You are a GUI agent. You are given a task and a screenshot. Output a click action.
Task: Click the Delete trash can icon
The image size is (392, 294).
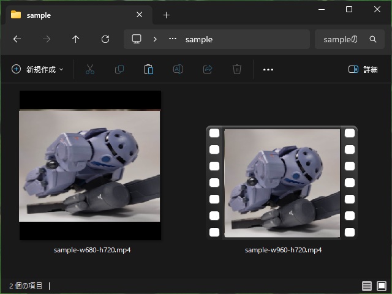pyautogui.click(x=237, y=69)
